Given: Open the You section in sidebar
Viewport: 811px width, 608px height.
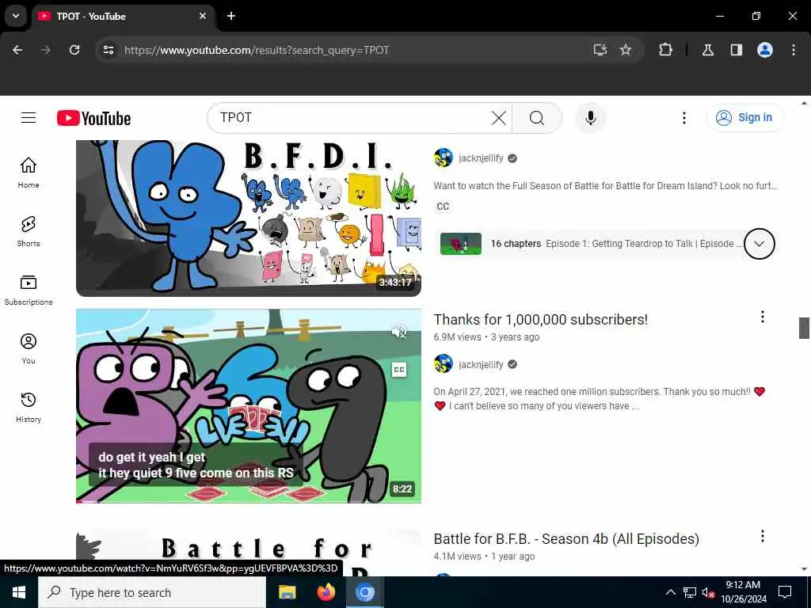Looking at the screenshot, I should [x=29, y=348].
